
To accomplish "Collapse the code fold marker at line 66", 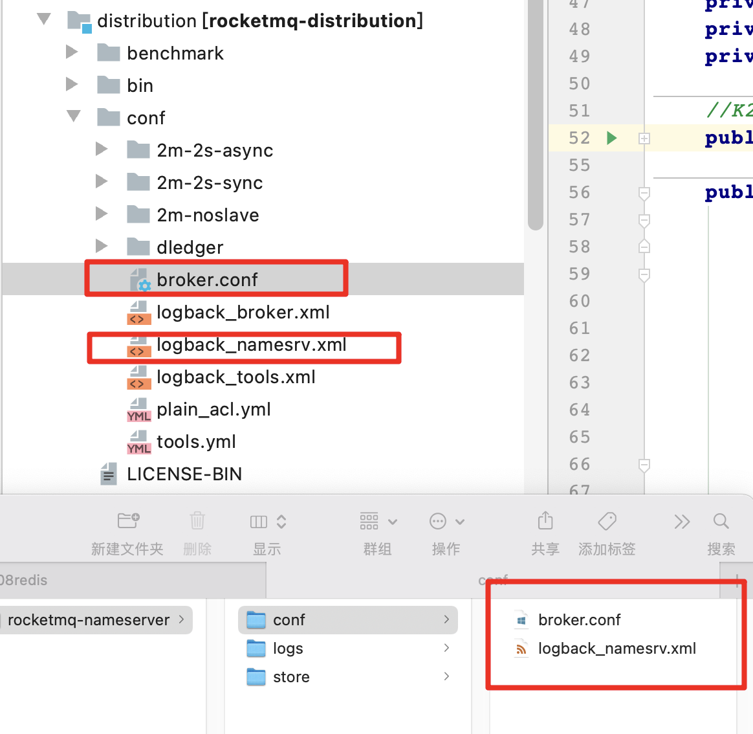I will pos(644,465).
